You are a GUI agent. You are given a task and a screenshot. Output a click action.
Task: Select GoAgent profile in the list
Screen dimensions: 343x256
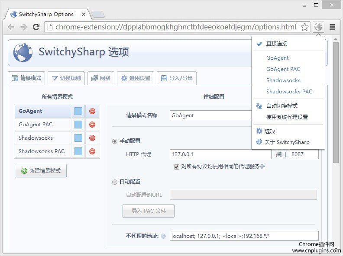(x=43, y=111)
